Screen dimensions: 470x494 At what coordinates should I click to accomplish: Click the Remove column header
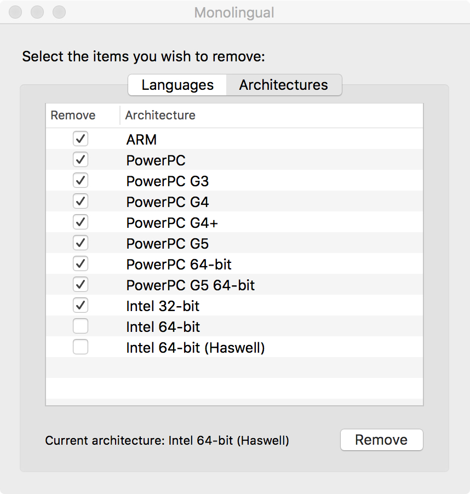[73, 116]
